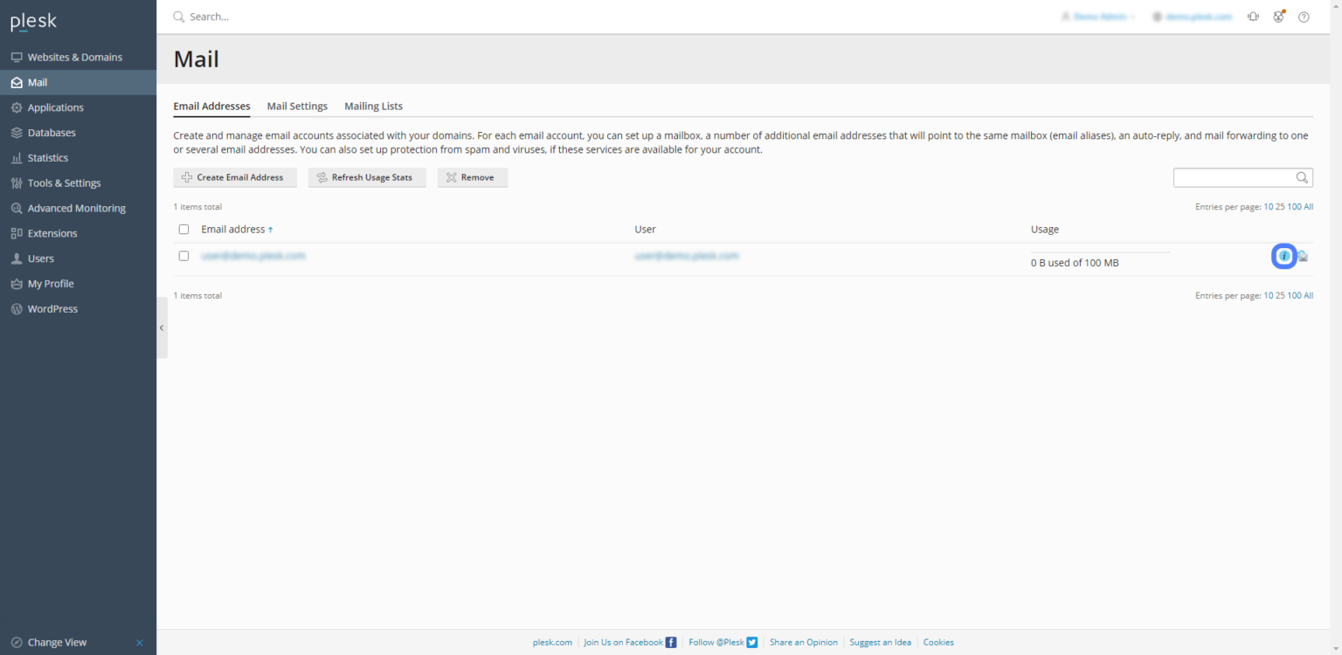The height and width of the screenshot is (655, 1342).
Task: Click magnifier icon in list filter box
Action: click(x=1302, y=177)
